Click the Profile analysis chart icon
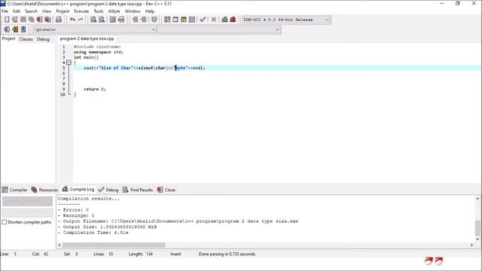Screen dimensions: 482x271 [x=224, y=20]
